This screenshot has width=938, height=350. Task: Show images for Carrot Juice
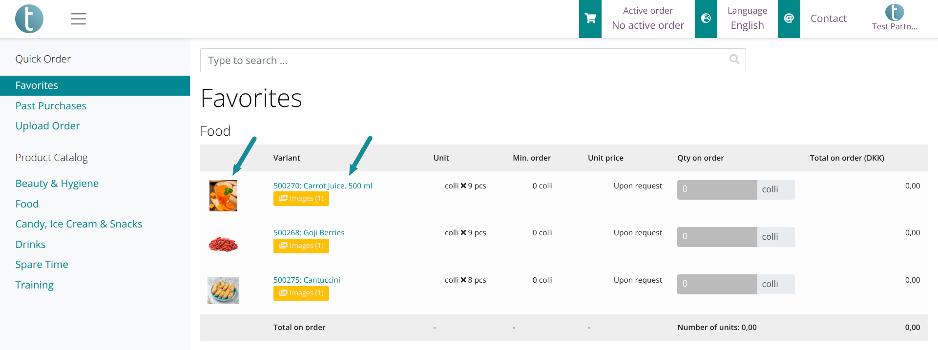pyautogui.click(x=301, y=199)
